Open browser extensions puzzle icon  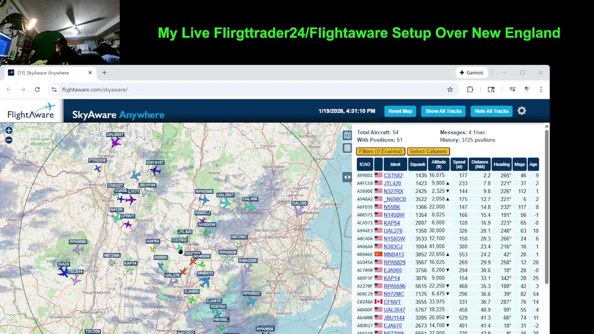point(470,90)
